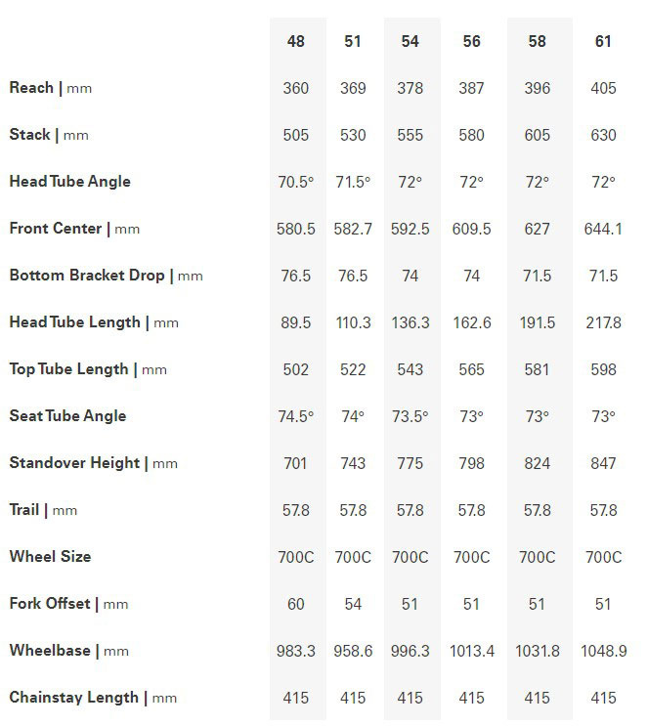Click the Head Tube Angle label
The width and height of the screenshot is (648, 726).
[70, 182]
